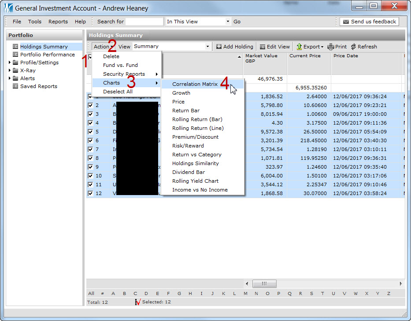Click the Add Holding plus icon
The height and width of the screenshot is (321, 411).
coord(219,47)
